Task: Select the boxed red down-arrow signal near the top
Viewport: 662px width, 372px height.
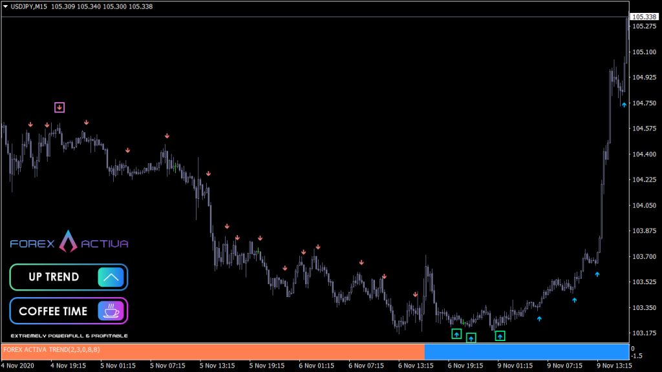Action: [59, 107]
